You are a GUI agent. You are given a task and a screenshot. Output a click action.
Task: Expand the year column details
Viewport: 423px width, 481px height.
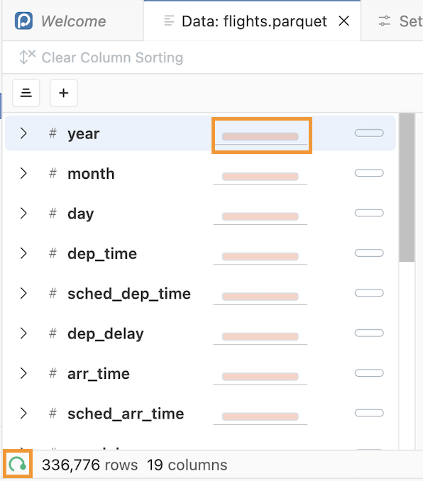(x=23, y=133)
